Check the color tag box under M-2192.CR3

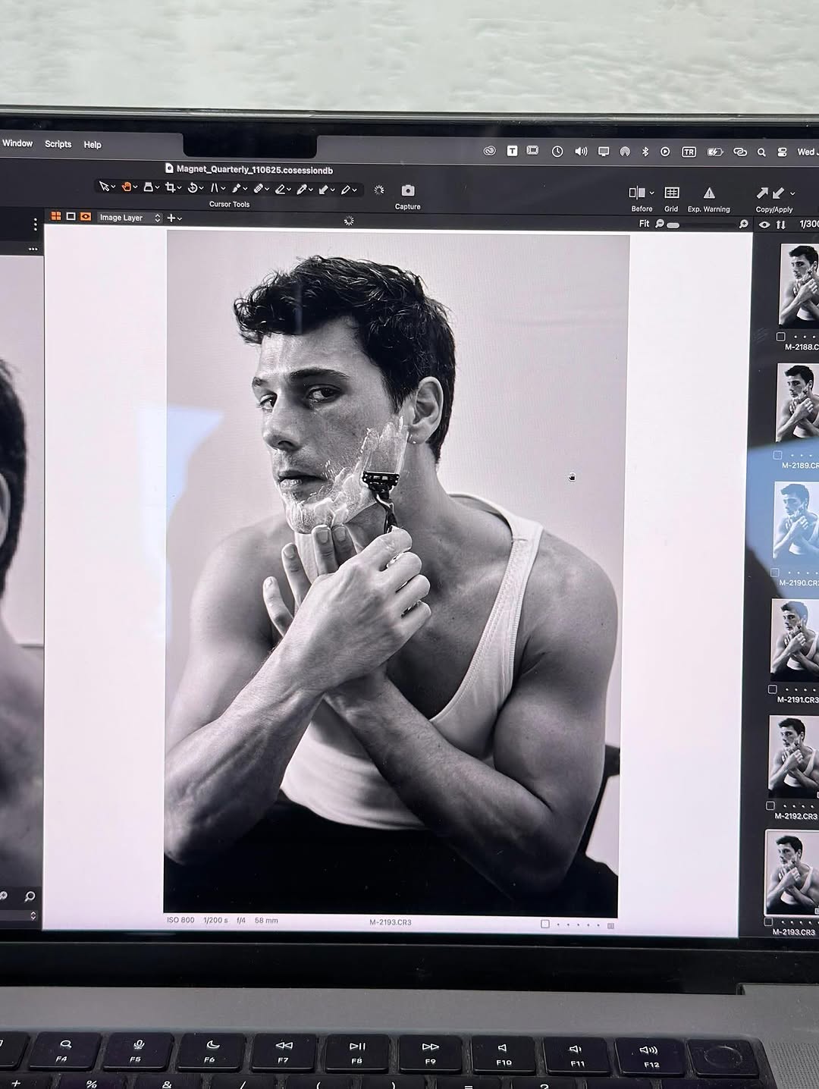coord(770,805)
